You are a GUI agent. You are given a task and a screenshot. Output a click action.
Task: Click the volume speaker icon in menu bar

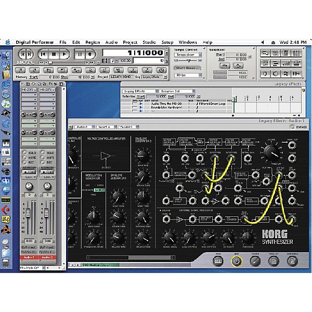click(x=263, y=42)
